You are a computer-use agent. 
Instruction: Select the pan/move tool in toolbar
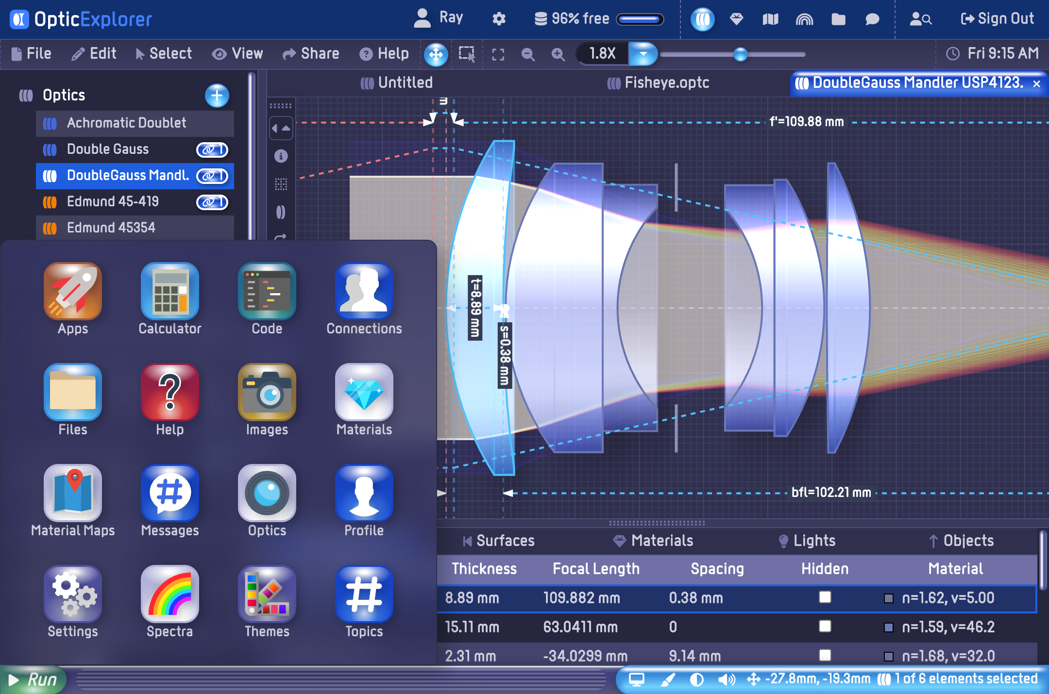436,54
